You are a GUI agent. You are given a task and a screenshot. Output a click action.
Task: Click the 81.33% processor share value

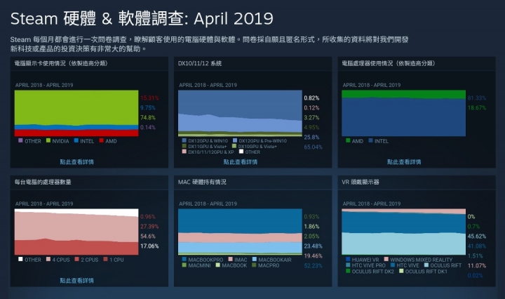point(477,98)
